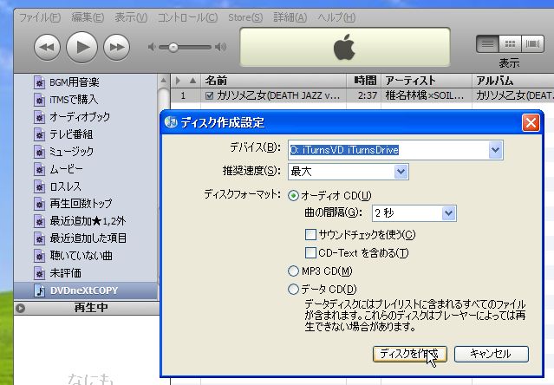This screenshot has height=385, width=554.
Task: Sort by 時間 column header
Action: coord(364,81)
